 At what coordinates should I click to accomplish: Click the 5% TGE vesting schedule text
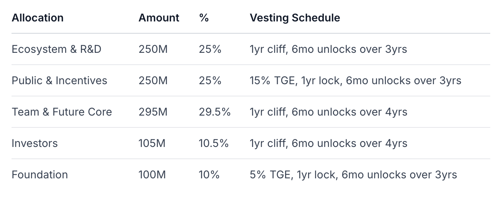[353, 175]
